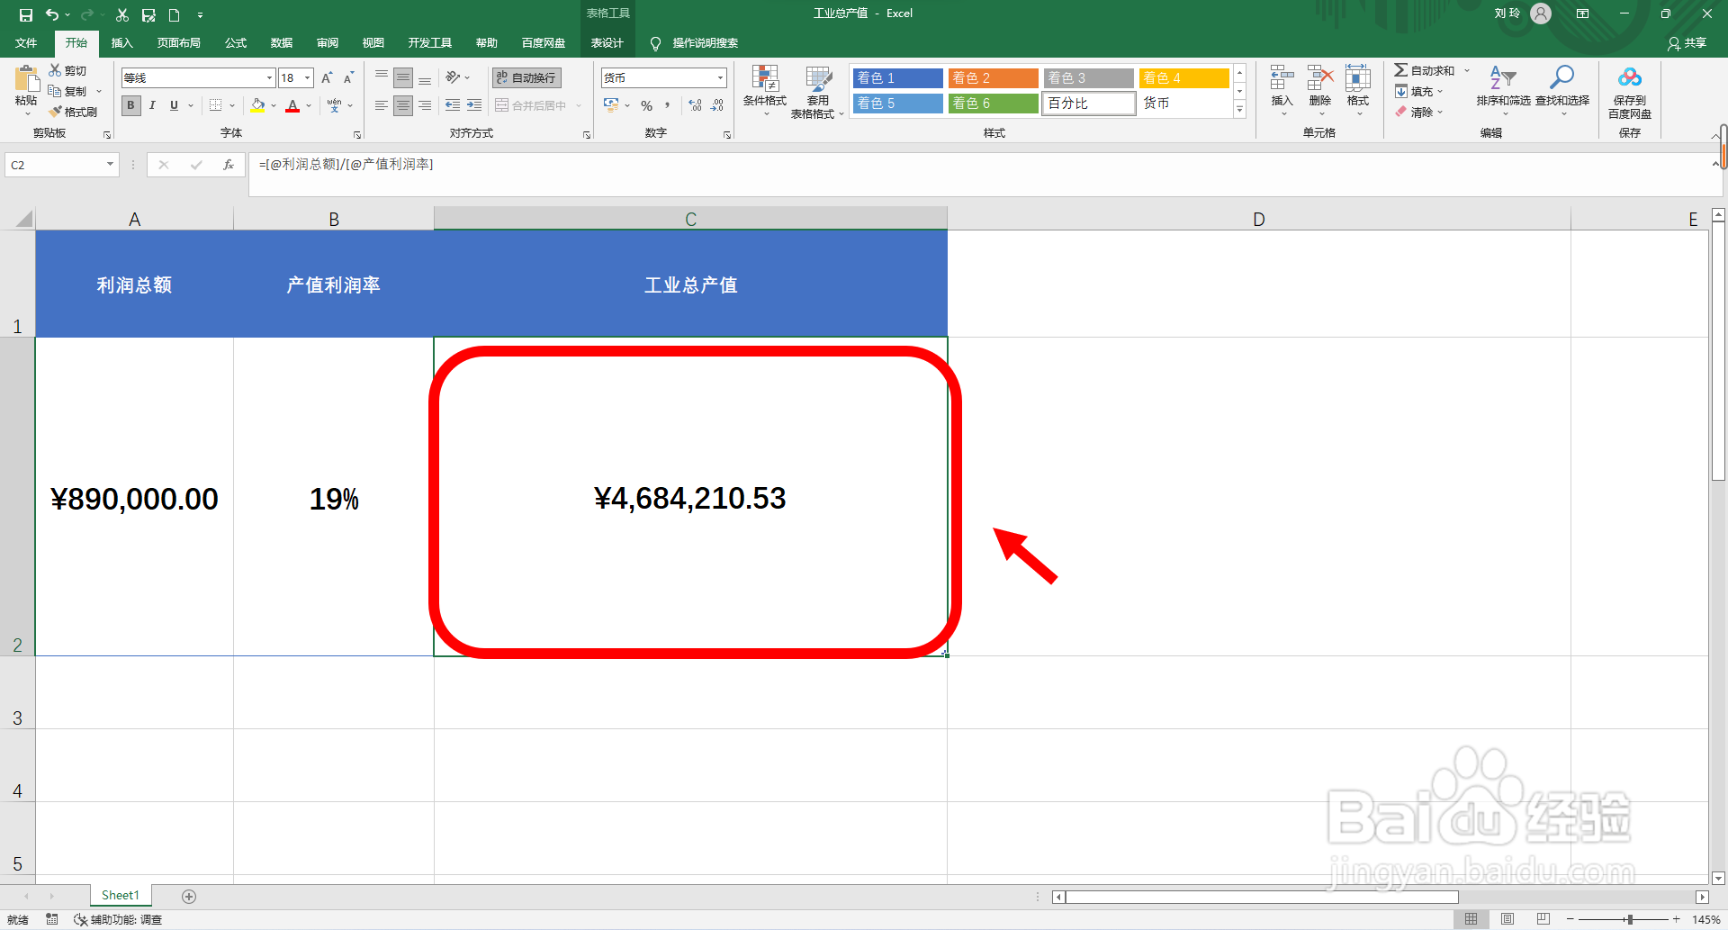This screenshot has height=930, width=1728.
Task: Apply fill color with the paint bucket icon
Action: pos(258,105)
